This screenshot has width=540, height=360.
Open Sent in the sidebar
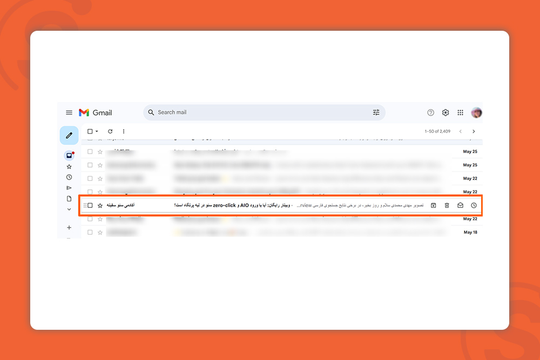pos(69,188)
